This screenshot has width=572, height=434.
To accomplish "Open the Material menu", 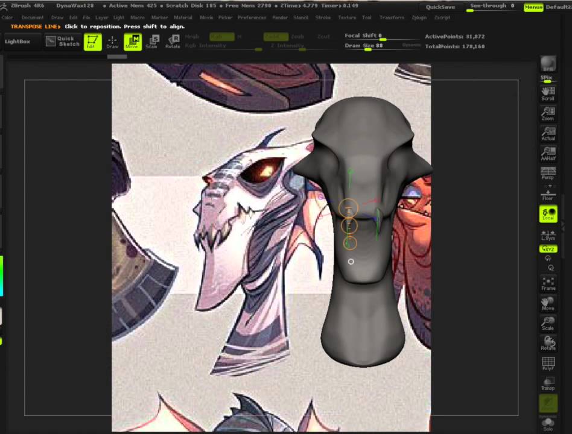I will (183, 17).
